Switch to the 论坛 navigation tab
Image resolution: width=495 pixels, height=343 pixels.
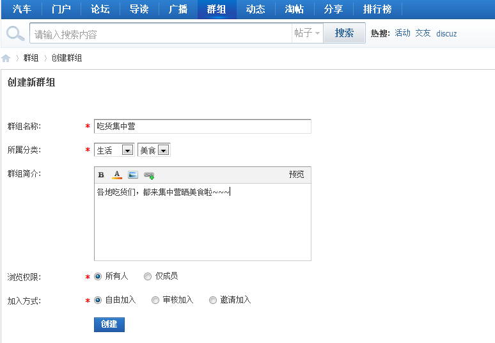[100, 9]
